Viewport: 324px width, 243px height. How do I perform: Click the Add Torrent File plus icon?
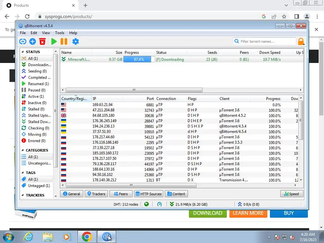click(x=33, y=41)
